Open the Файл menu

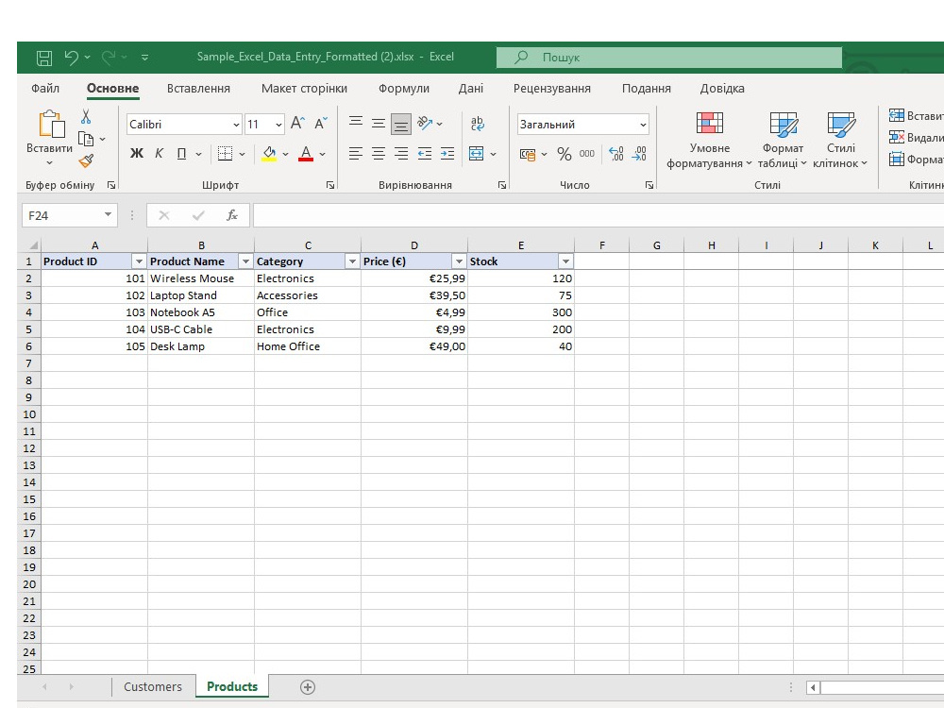45,89
